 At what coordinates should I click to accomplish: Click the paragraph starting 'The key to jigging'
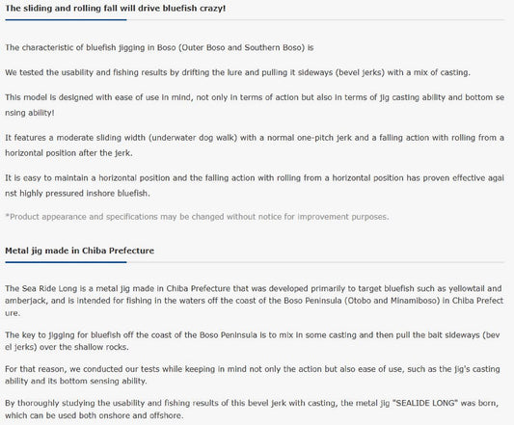click(253, 341)
